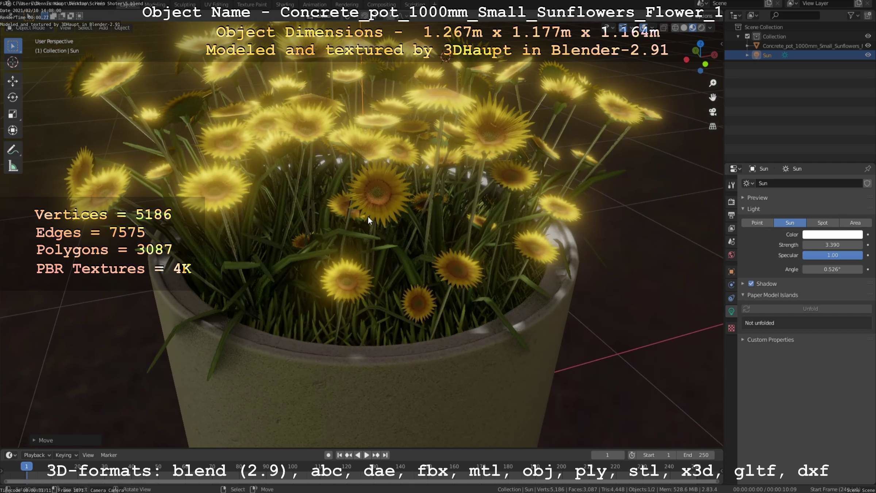
Task: Open the Scene properties tab
Action: coord(731,241)
